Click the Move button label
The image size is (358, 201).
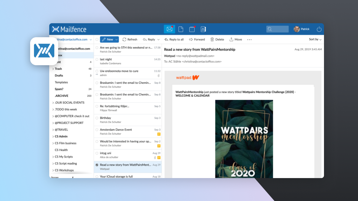click(238, 39)
